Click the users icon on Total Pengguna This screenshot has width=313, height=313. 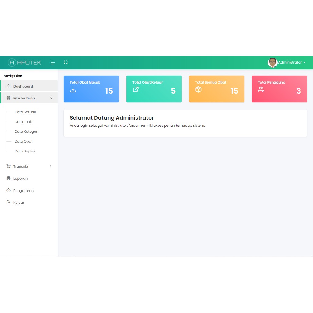pyautogui.click(x=261, y=89)
